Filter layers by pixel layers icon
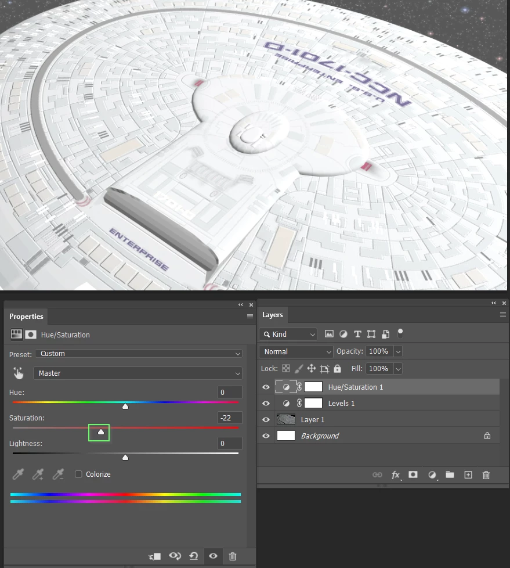Image resolution: width=510 pixels, height=568 pixels. pos(329,333)
